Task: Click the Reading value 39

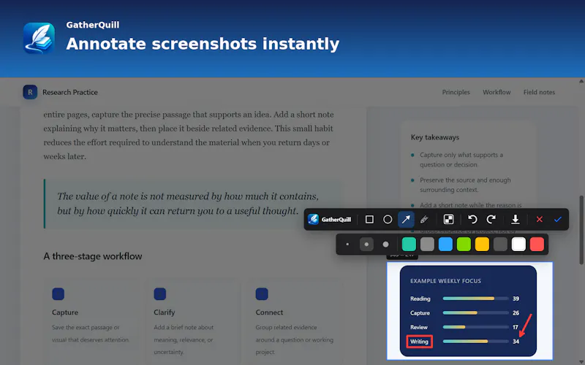Action: click(x=516, y=299)
